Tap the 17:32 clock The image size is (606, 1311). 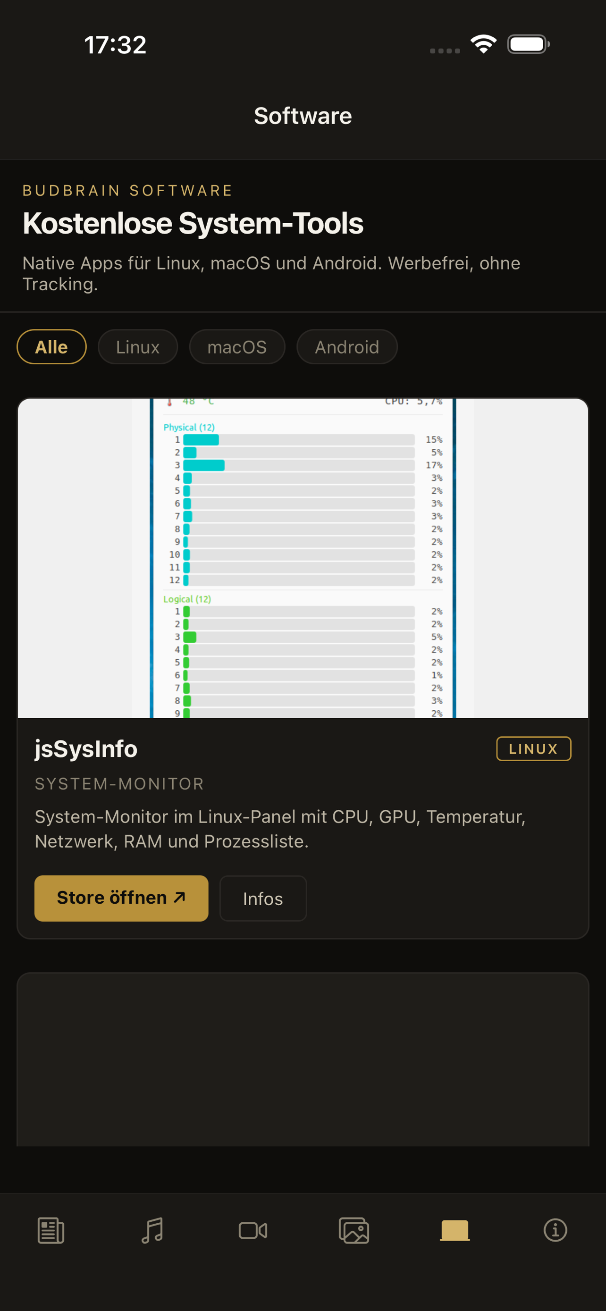point(115,45)
